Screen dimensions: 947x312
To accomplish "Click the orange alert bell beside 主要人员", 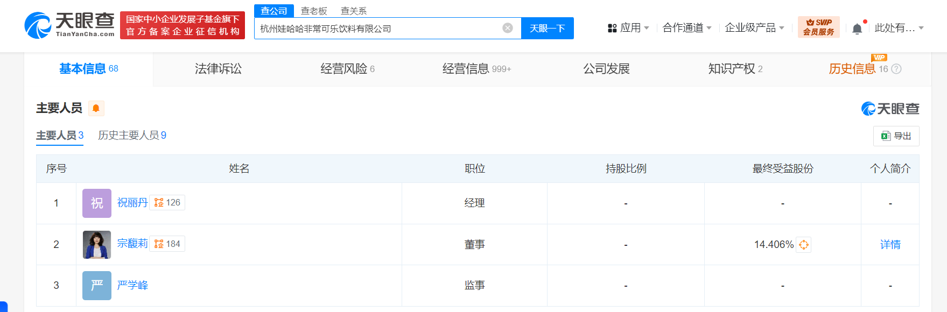I will (96, 108).
